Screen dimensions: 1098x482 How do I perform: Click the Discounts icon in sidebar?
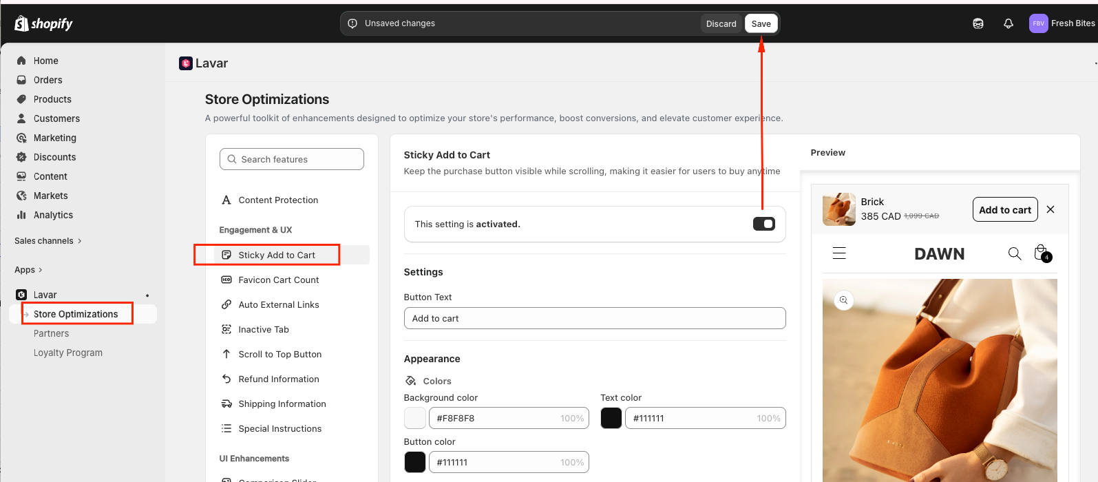[x=21, y=157]
